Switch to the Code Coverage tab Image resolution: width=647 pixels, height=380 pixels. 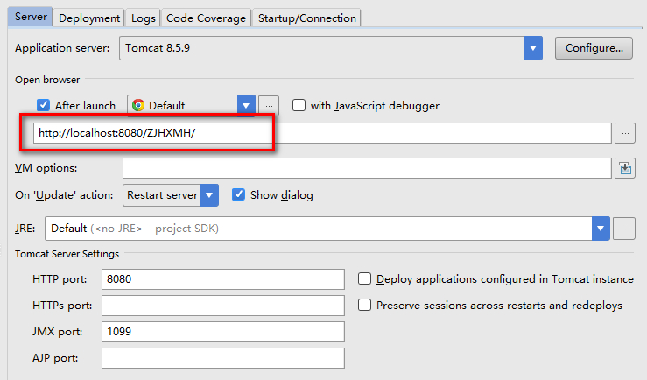click(x=206, y=18)
